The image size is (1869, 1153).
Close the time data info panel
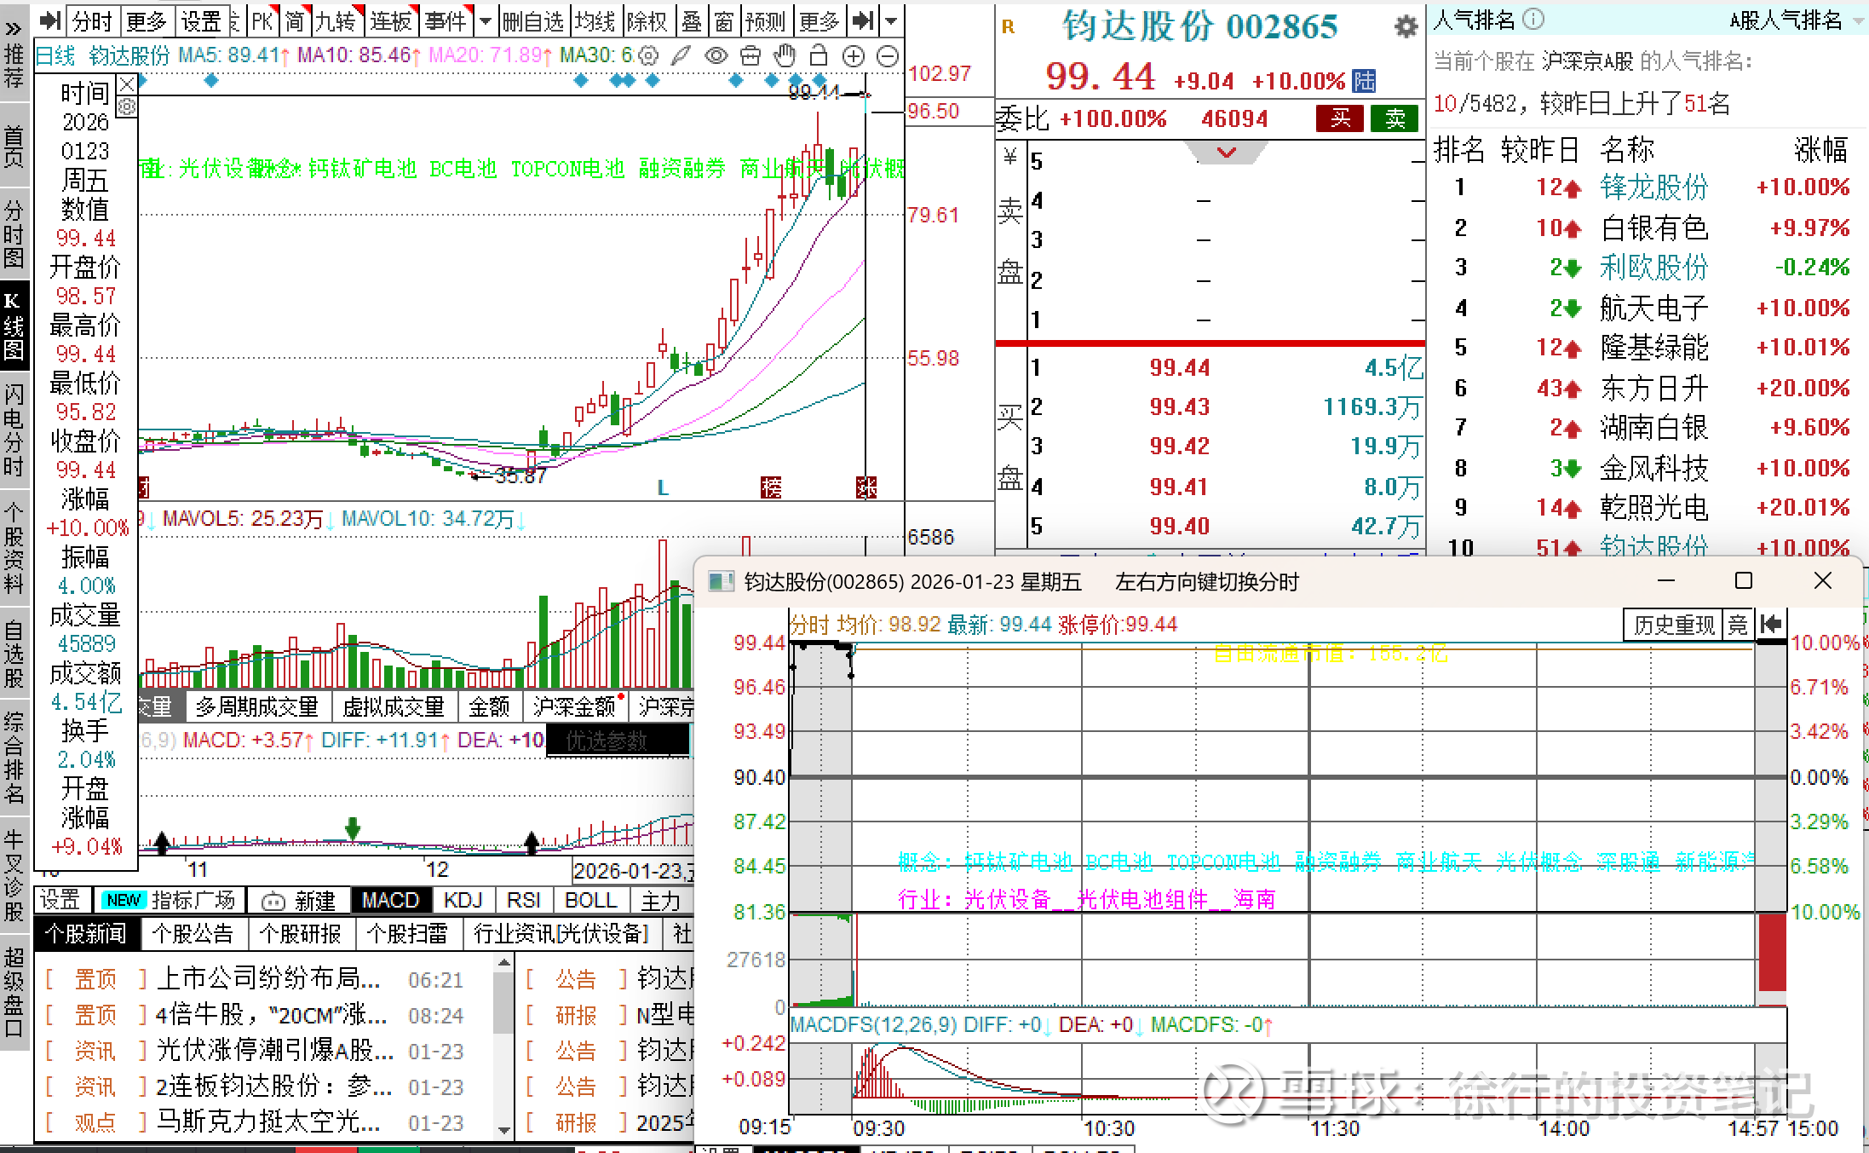127,84
